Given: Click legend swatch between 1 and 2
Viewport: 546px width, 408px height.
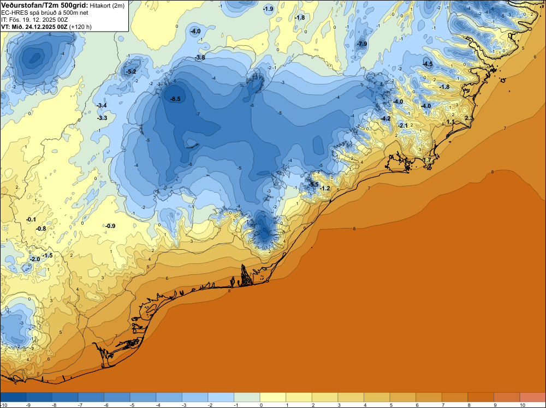Looking at the screenshot, I should click(x=299, y=397).
